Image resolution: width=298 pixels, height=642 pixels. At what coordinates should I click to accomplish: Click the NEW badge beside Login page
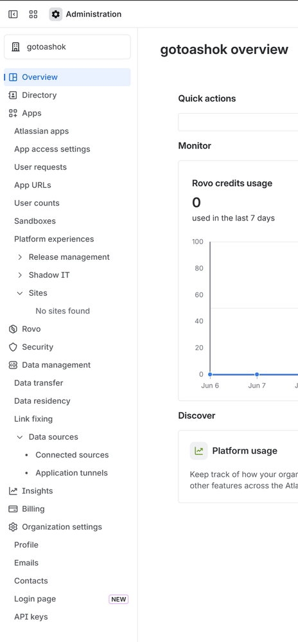[119, 599]
